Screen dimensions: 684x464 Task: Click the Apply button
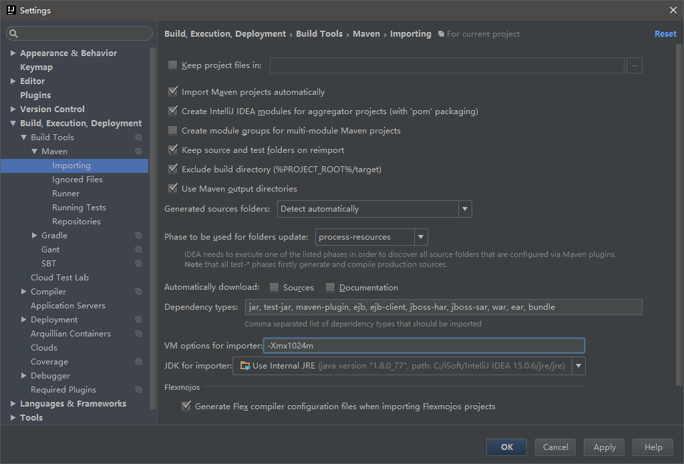pos(604,447)
